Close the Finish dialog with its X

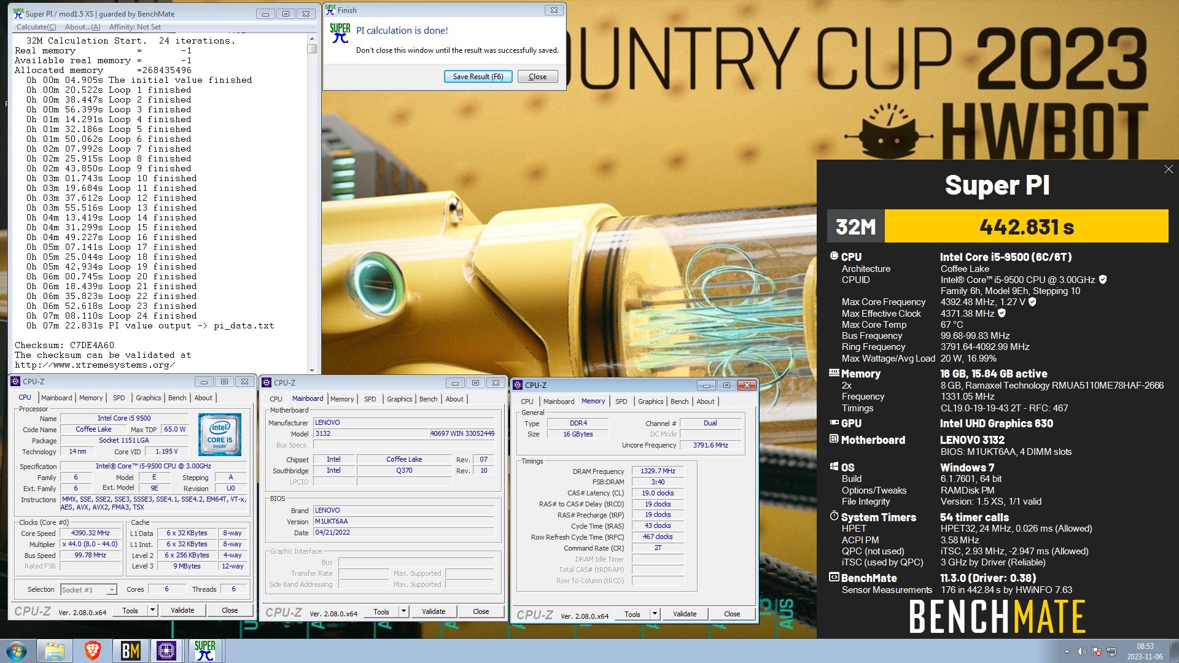point(554,10)
